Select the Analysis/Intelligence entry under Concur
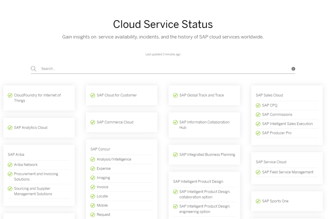The image size is (328, 219). click(114, 159)
